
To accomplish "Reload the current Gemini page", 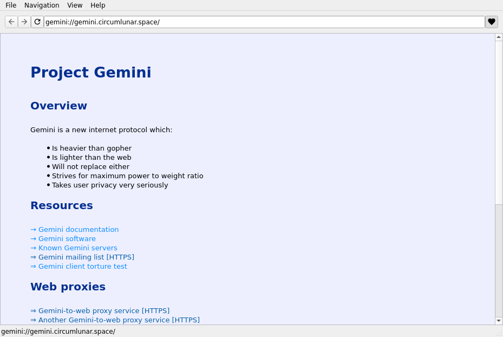I will [x=37, y=22].
